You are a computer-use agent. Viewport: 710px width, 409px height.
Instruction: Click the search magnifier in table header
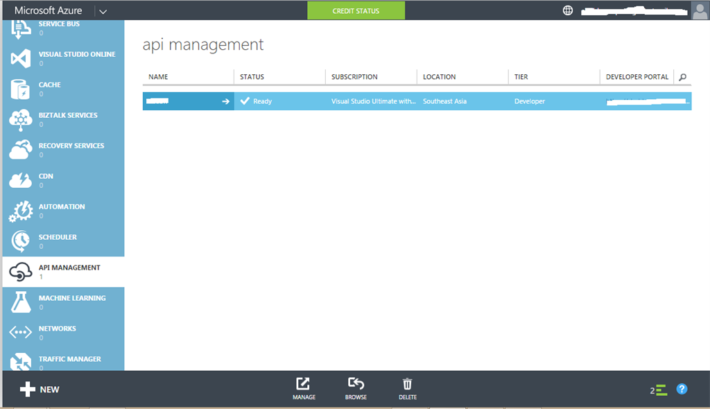coord(683,77)
